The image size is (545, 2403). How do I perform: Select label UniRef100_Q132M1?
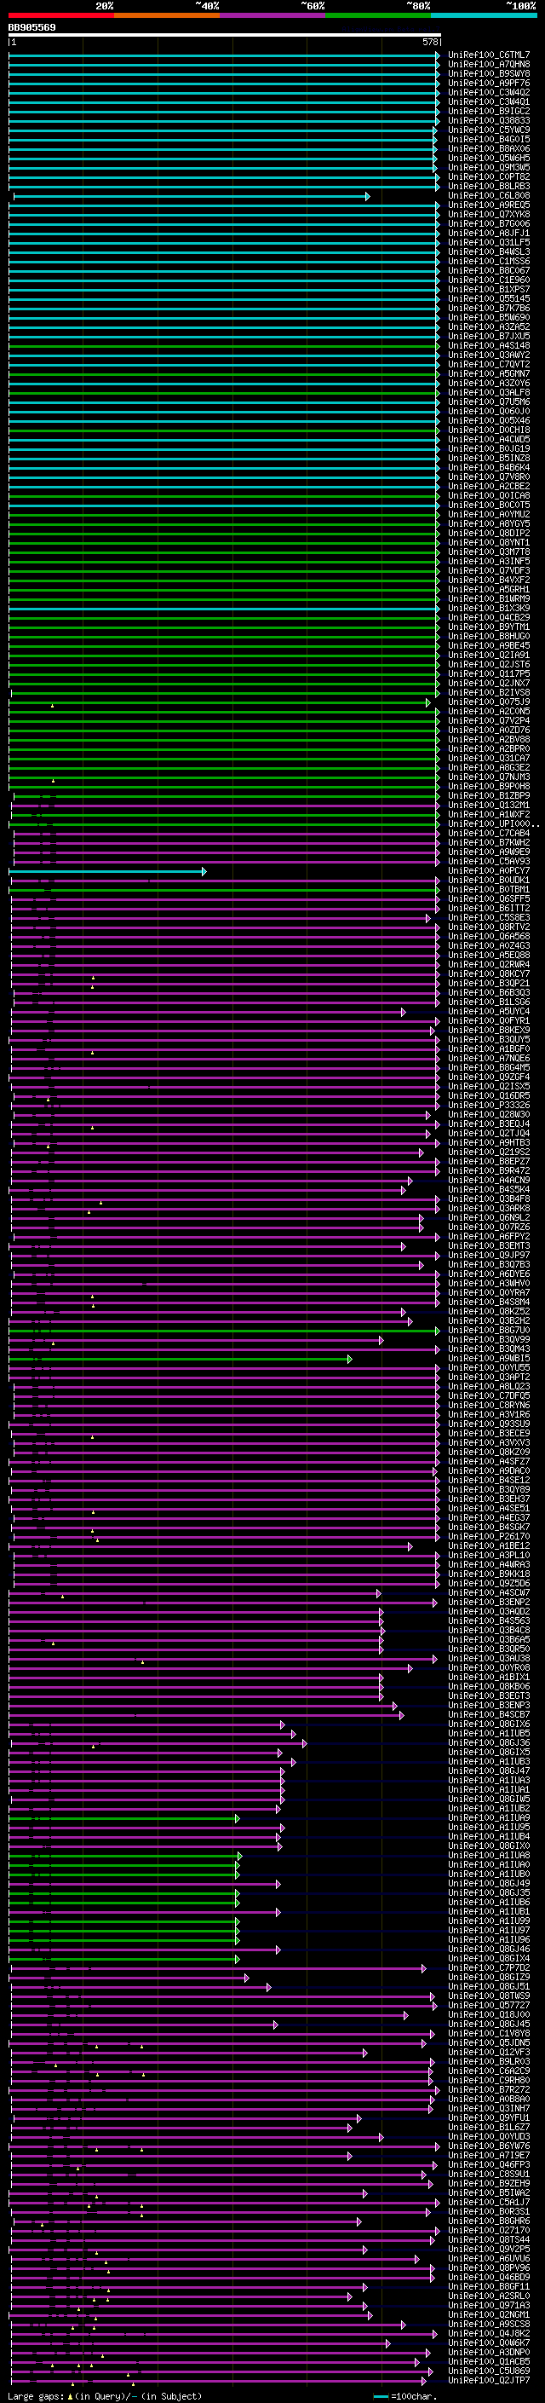489,805
